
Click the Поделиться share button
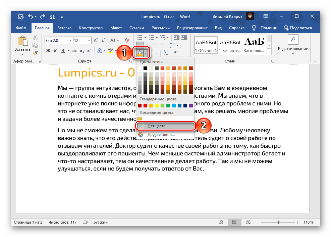click(297, 28)
